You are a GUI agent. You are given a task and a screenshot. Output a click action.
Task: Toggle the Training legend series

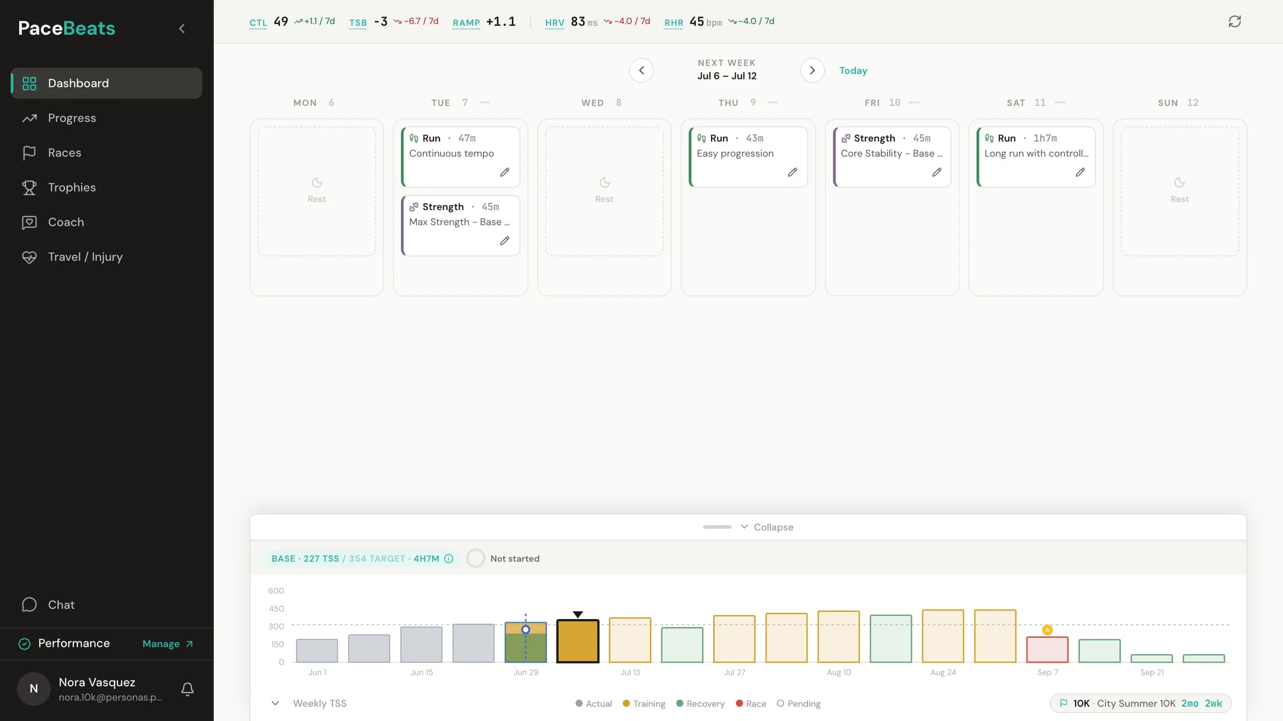click(x=644, y=704)
